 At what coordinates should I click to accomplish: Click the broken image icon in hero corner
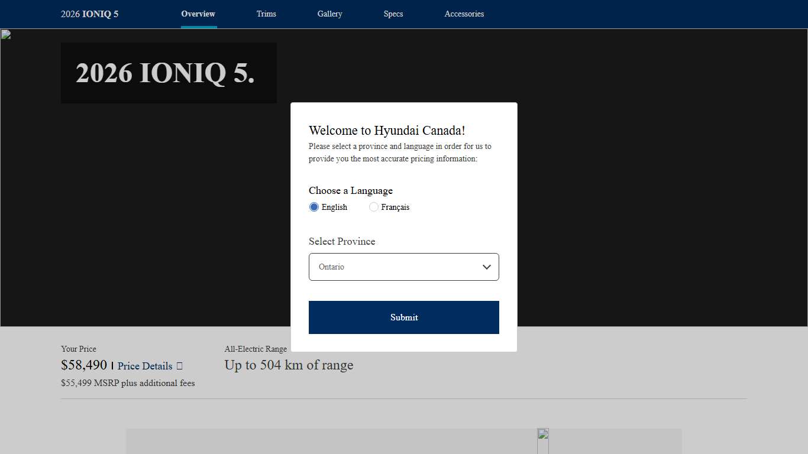(x=5, y=34)
